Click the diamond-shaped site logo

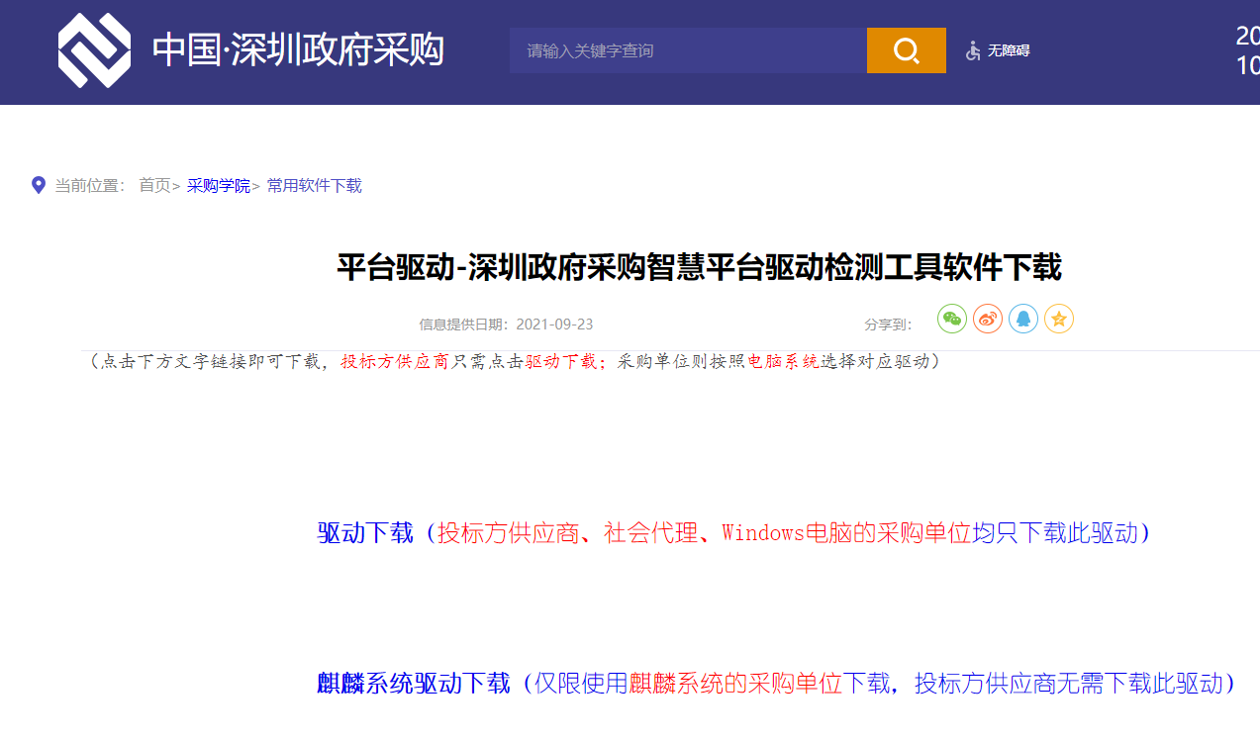click(x=95, y=50)
